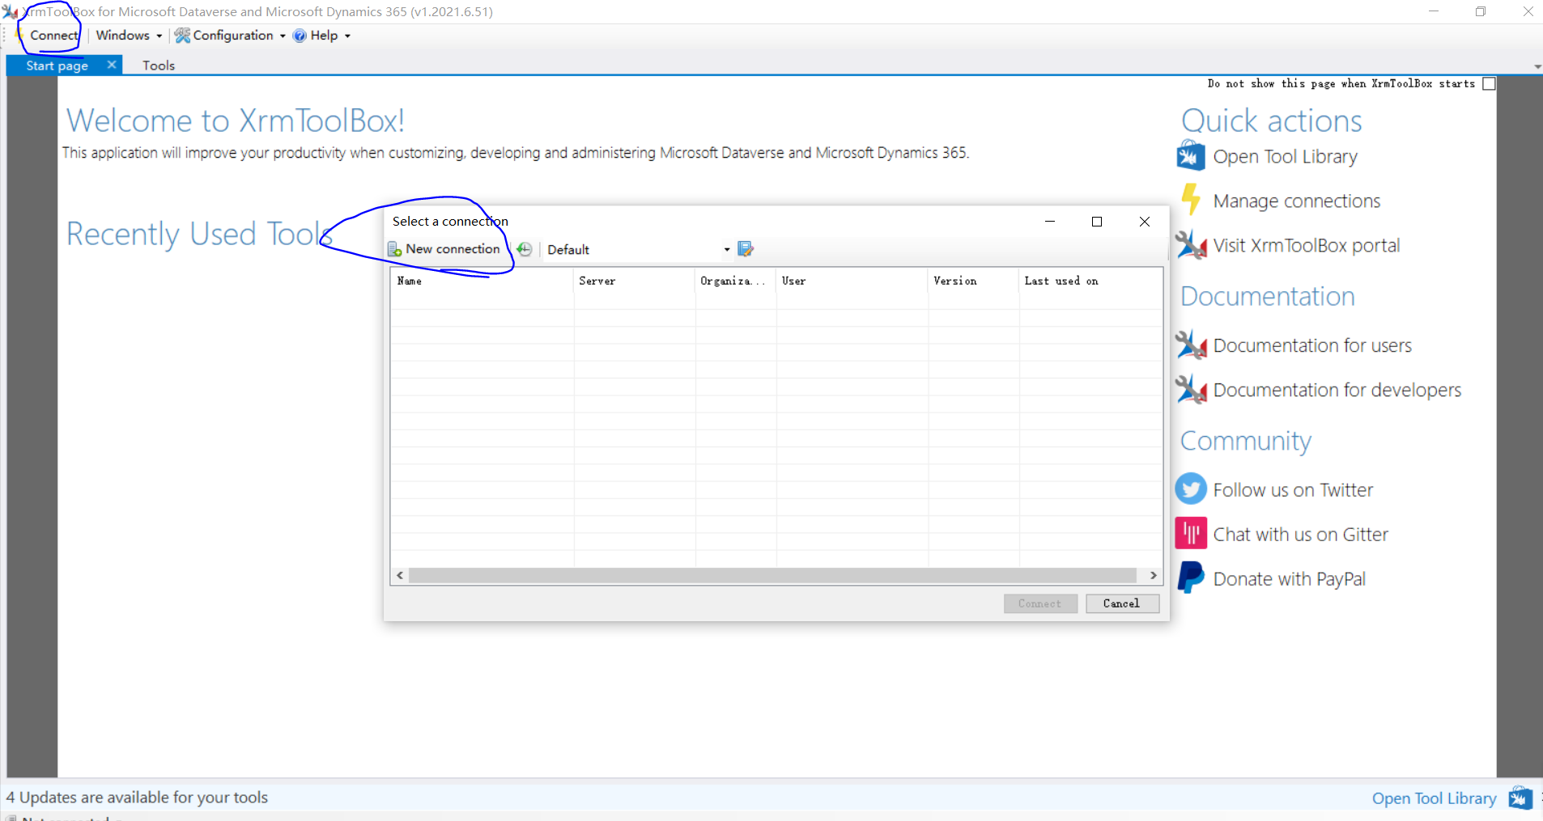Click the horizontal scrollbar left arrow
The image size is (1543, 821).
coord(400,575)
